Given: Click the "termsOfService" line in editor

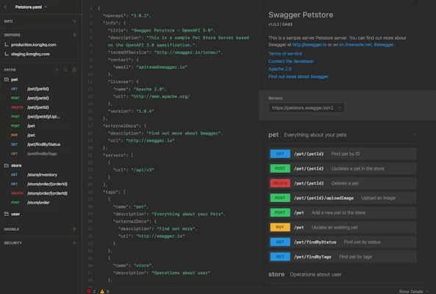Looking at the screenshot, I should coord(165,52).
